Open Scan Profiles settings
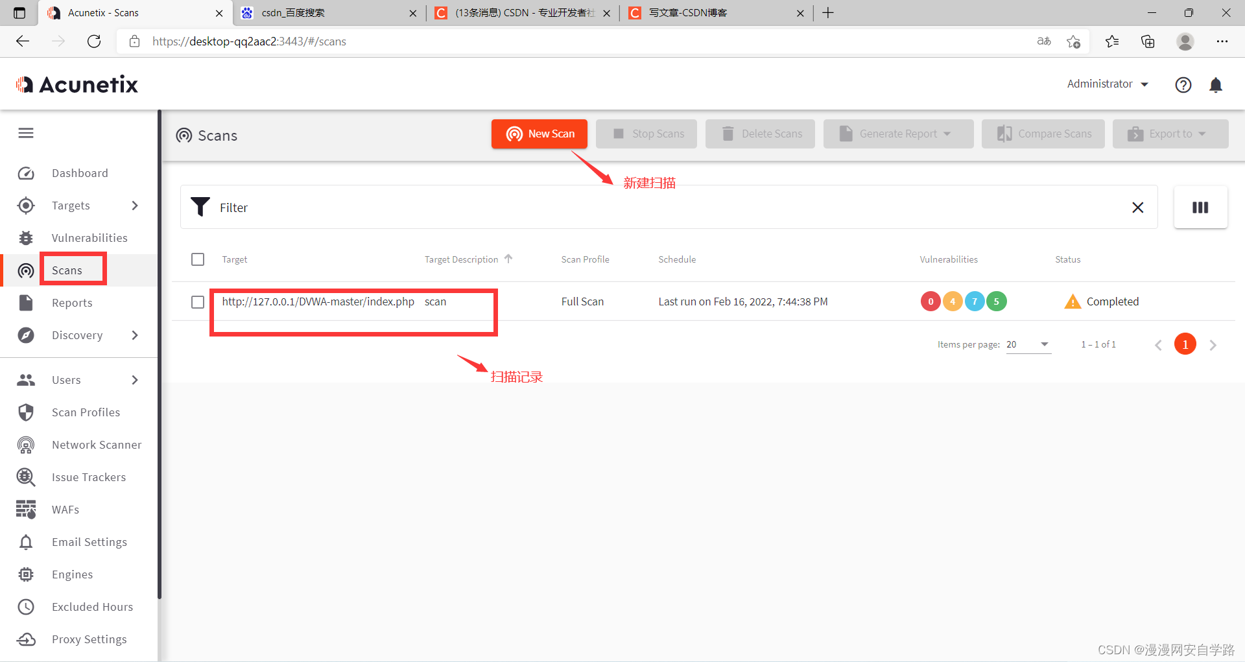1245x662 pixels. pos(86,412)
